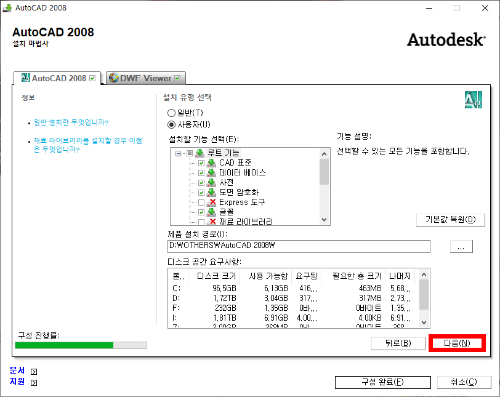500x397 pixels.
Task: Click the CAD 표준 feature install icon
Action: coord(211,163)
